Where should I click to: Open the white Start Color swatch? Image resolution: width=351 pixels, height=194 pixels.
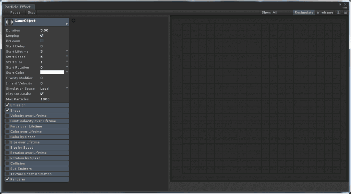pyautogui.click(x=52, y=72)
